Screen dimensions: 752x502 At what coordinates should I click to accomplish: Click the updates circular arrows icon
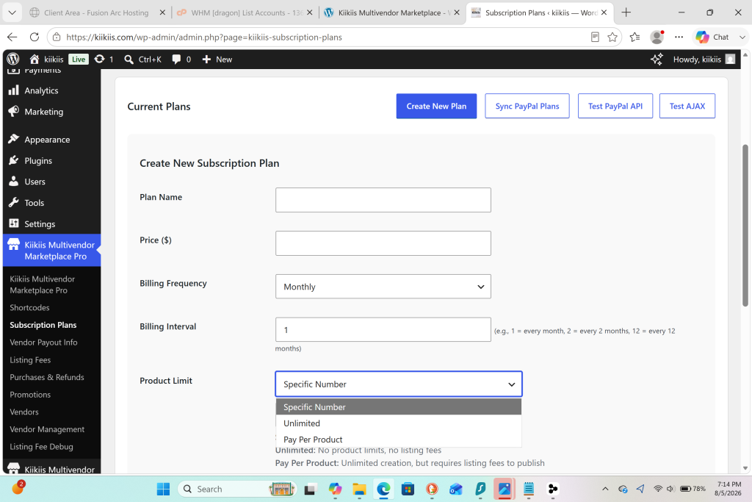tap(99, 59)
